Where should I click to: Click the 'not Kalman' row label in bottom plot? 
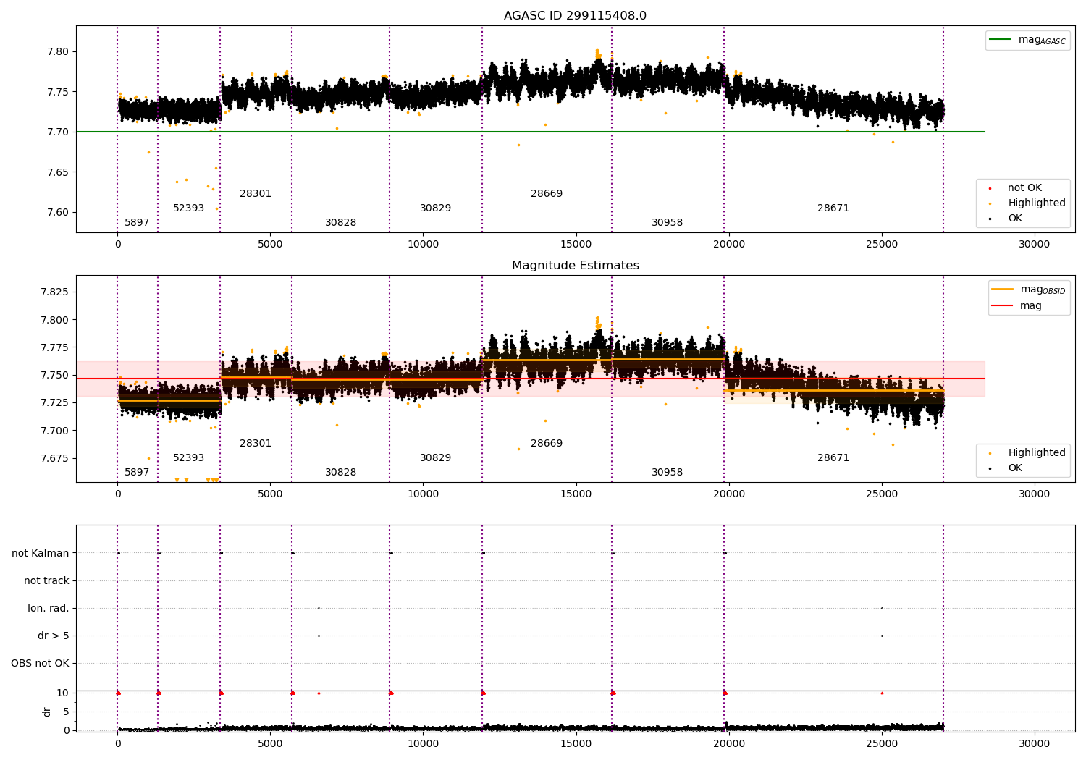(41, 554)
